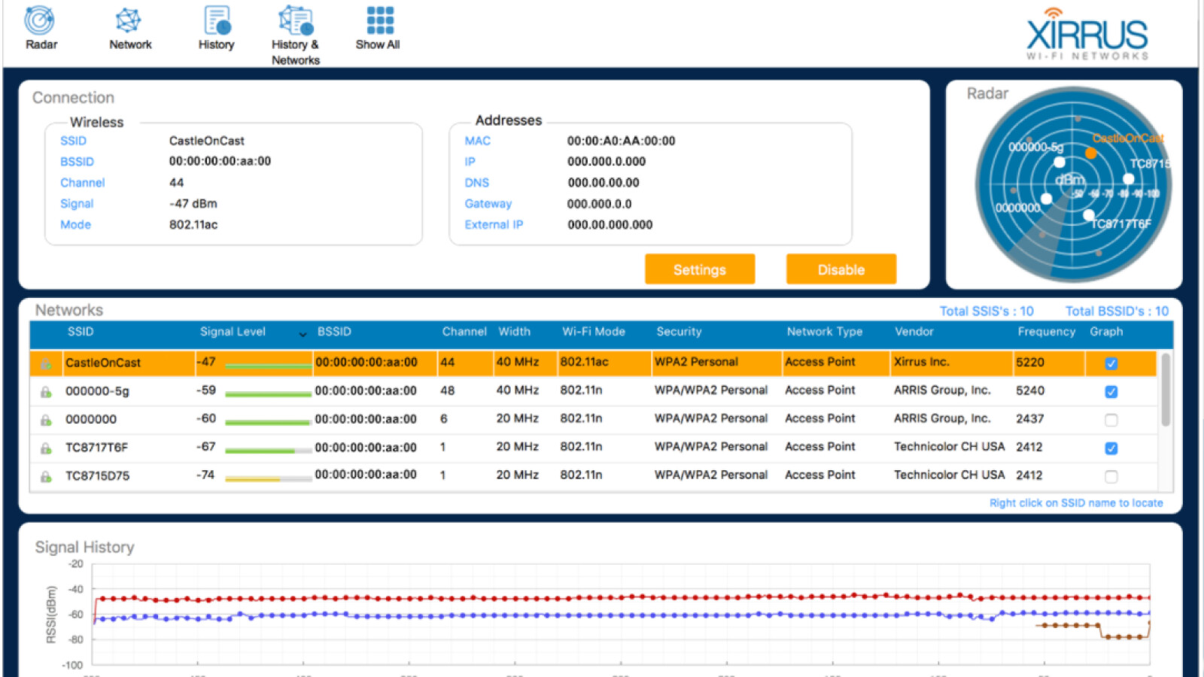
Task: Click lock icon beside 000000-5g network
Action: tap(46, 392)
